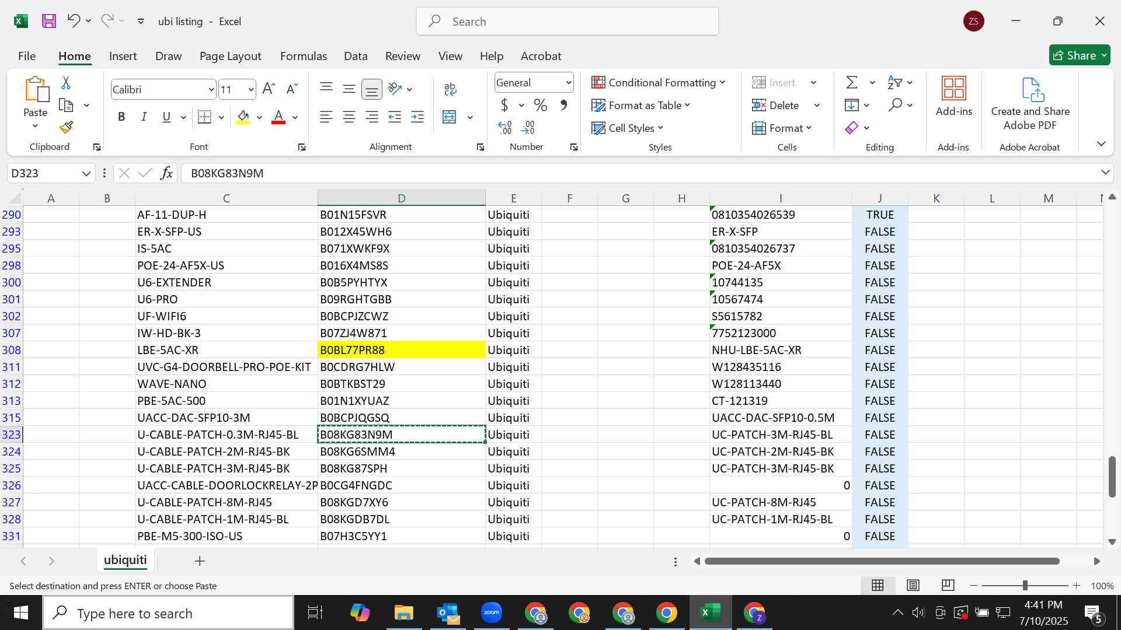The height and width of the screenshot is (630, 1121).
Task: Toggle Top Align for cell
Action: tap(326, 89)
